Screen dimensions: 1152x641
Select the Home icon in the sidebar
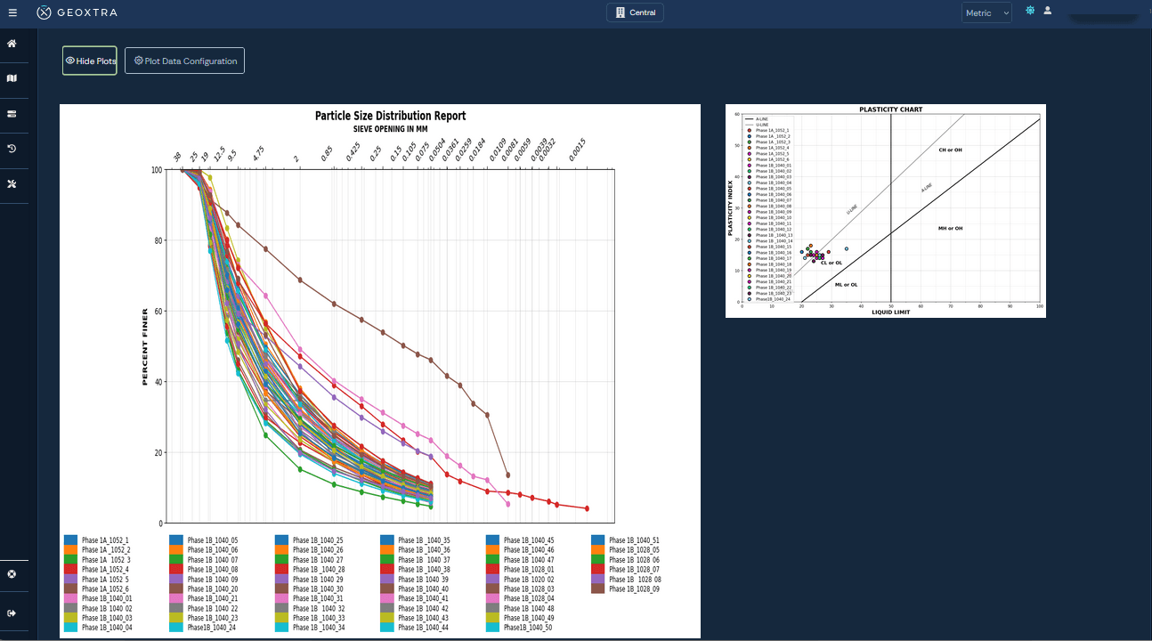[12, 43]
